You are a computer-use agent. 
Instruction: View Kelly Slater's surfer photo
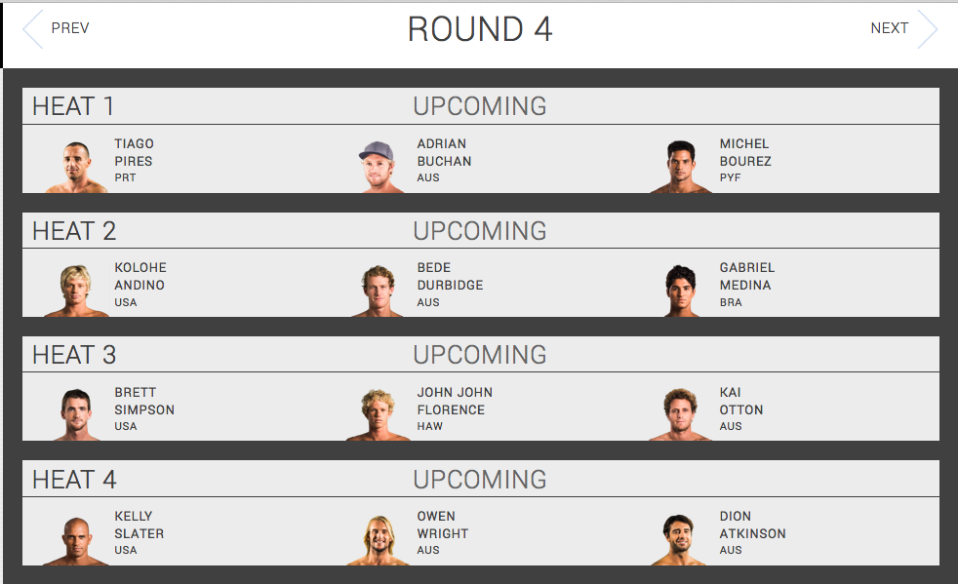[76, 539]
